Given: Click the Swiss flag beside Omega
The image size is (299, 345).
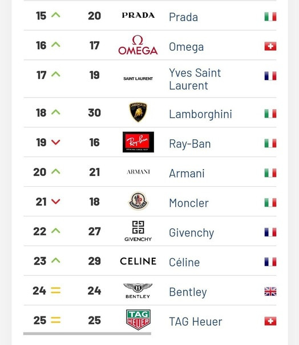Looking at the screenshot, I should tap(270, 46).
